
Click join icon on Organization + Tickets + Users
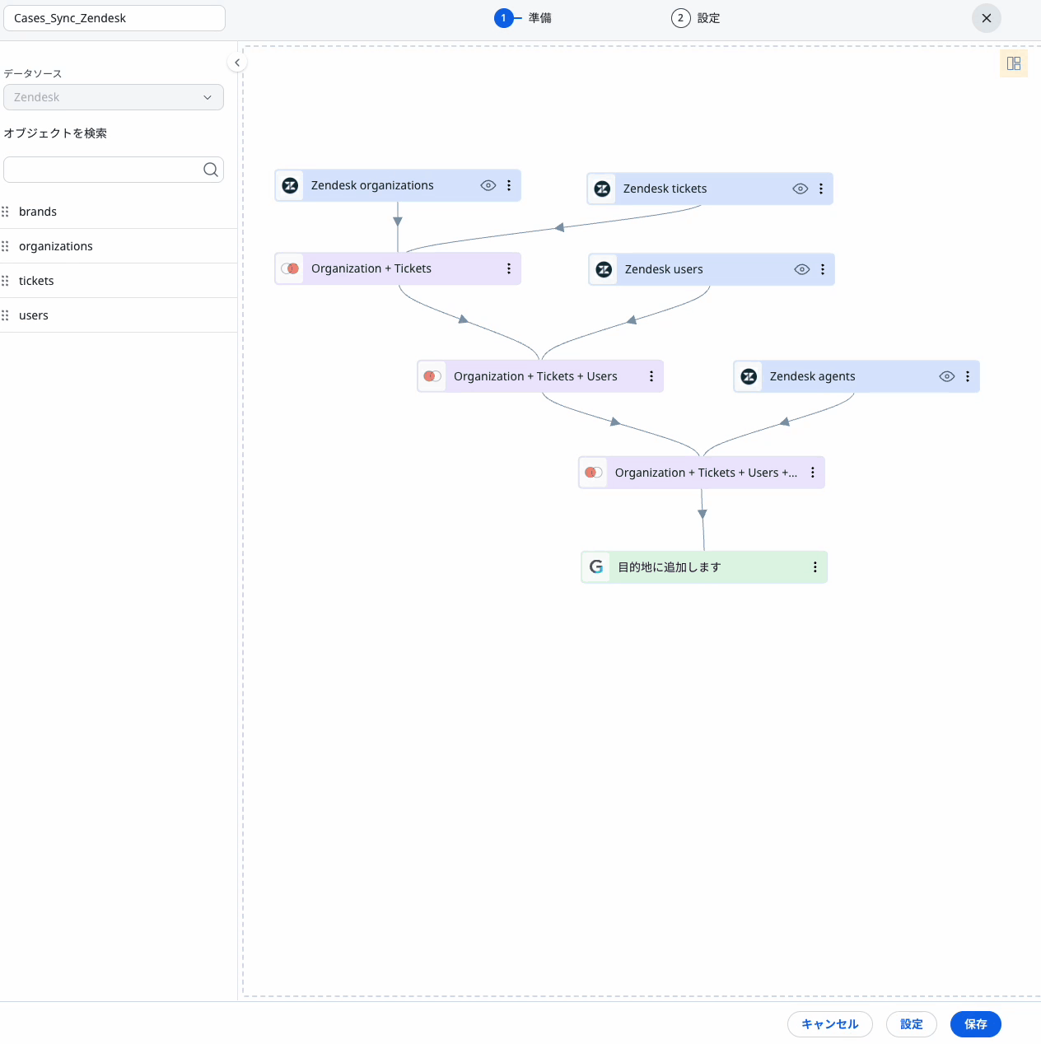pyautogui.click(x=432, y=376)
